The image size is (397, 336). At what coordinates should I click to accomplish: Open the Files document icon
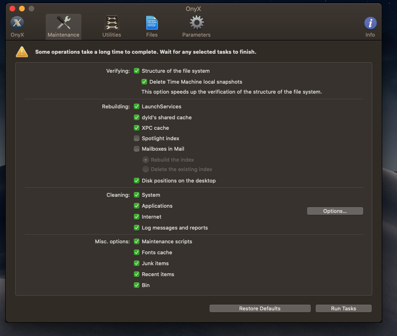pos(152,23)
